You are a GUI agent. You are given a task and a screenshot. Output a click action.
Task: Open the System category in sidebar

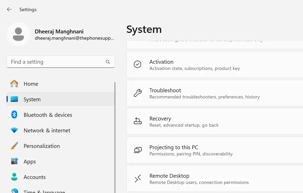click(32, 99)
